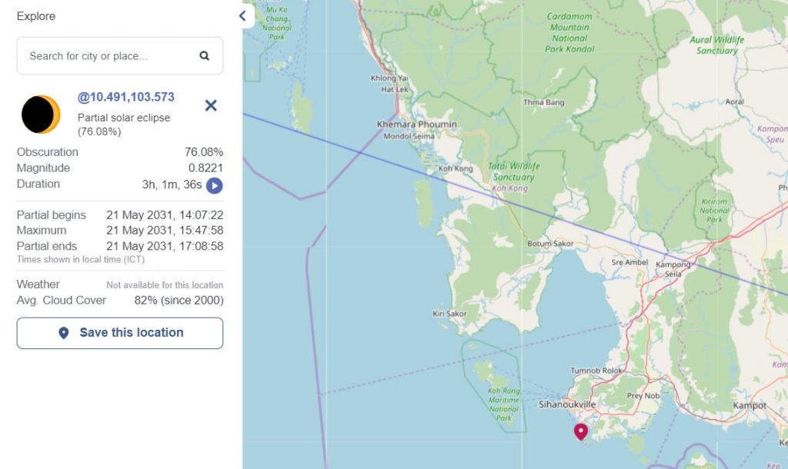The height and width of the screenshot is (469, 788).
Task: Focus the city or place search field
Action: (x=108, y=56)
